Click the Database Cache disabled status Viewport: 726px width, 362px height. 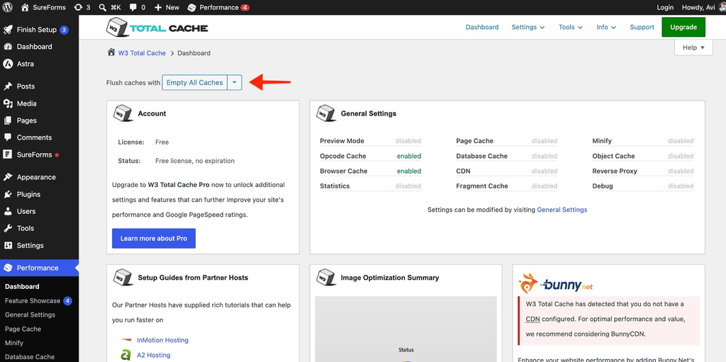(544, 156)
